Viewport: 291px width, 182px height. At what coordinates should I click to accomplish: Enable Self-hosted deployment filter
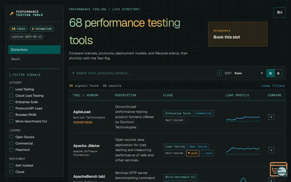pyautogui.click(x=11, y=166)
